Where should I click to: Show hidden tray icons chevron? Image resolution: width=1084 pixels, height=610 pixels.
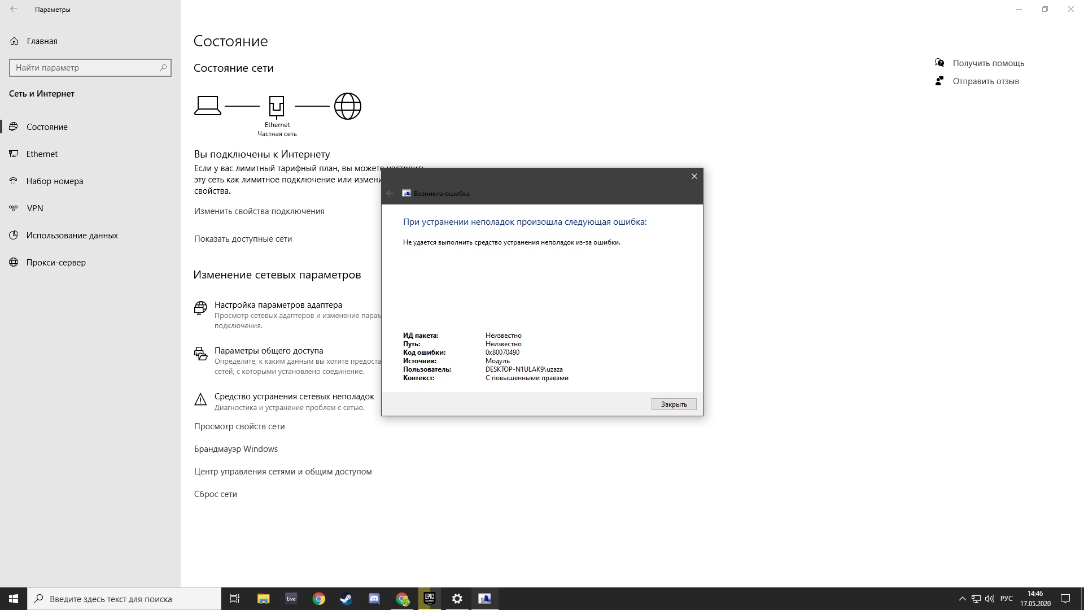(x=963, y=599)
